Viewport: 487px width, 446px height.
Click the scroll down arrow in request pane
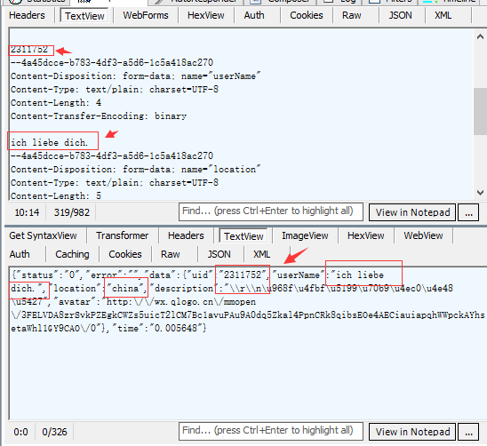(x=480, y=193)
